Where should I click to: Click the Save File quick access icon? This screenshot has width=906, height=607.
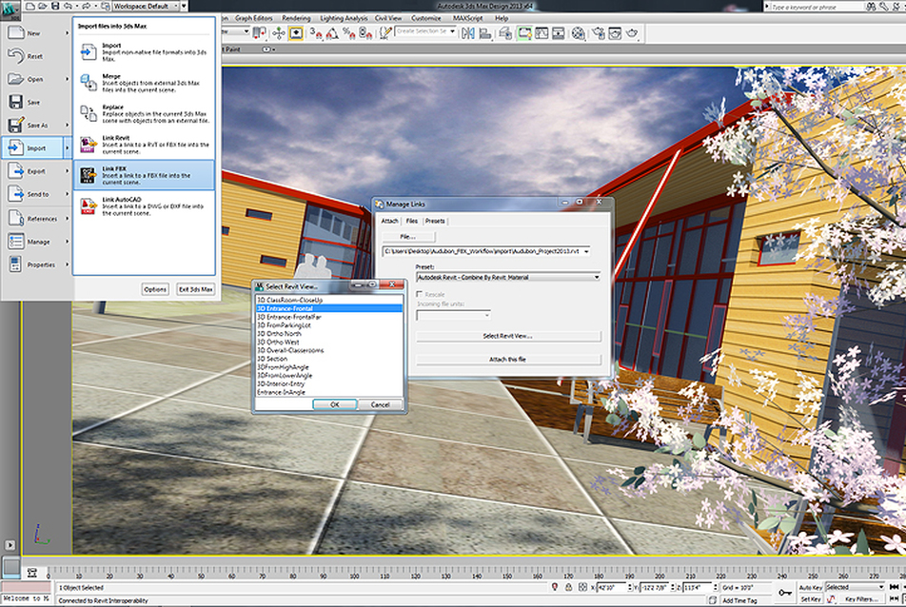click(x=55, y=6)
